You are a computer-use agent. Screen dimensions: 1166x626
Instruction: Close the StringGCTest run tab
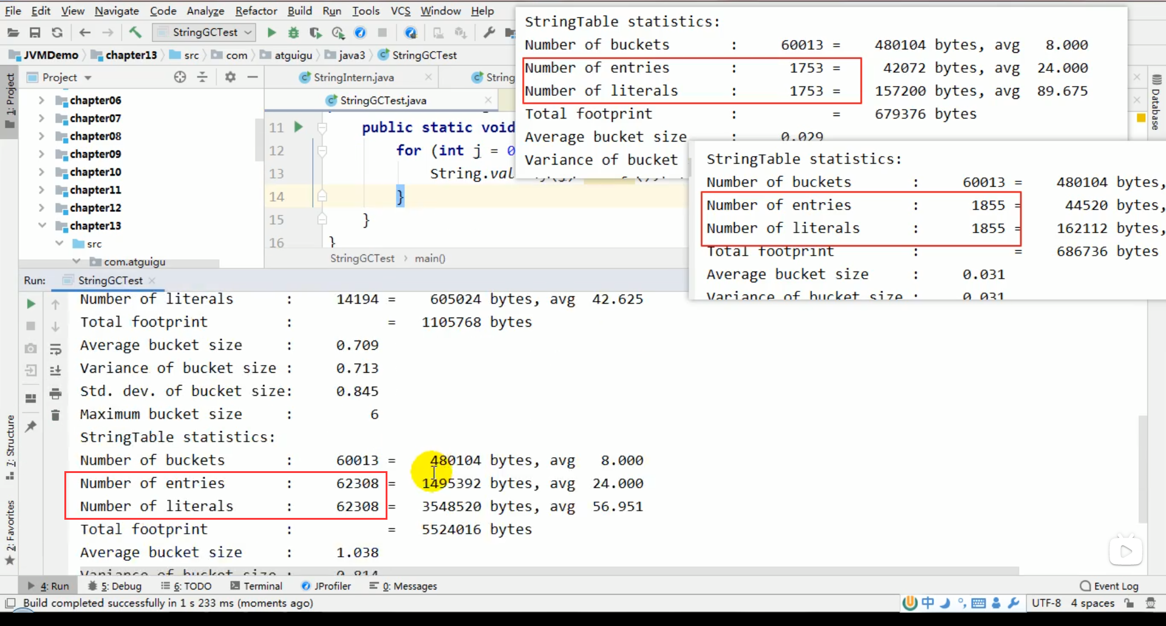tap(152, 281)
